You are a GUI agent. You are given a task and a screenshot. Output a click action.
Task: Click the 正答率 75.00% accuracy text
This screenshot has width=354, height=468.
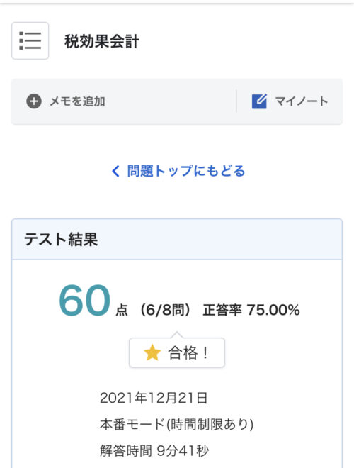point(251,310)
